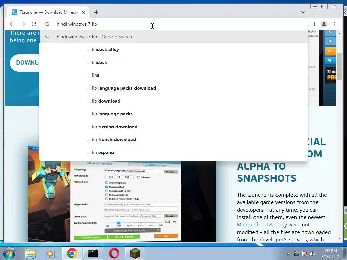
Task: Choose the 'lip french download' suggestion
Action: click(173, 139)
